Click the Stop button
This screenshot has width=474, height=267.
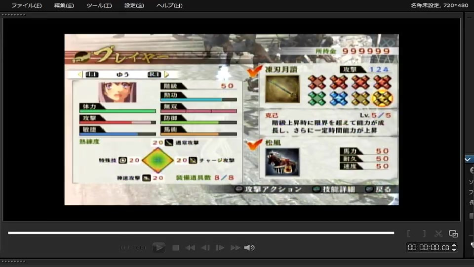click(175, 248)
